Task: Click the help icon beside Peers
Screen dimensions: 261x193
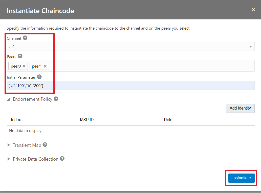Action: pyautogui.click(x=20, y=56)
